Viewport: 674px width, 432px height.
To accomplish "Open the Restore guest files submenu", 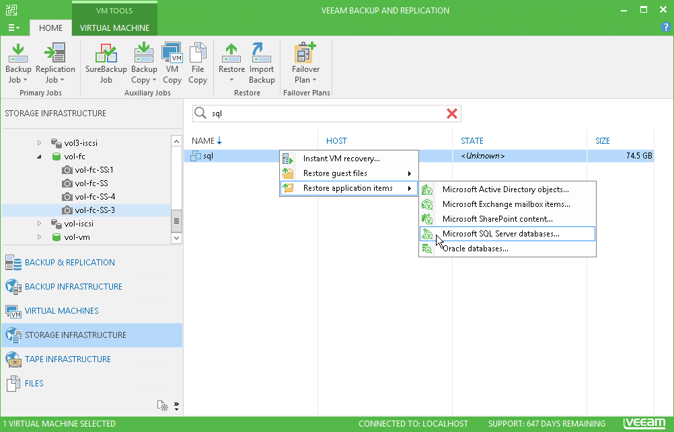I will coord(349,173).
